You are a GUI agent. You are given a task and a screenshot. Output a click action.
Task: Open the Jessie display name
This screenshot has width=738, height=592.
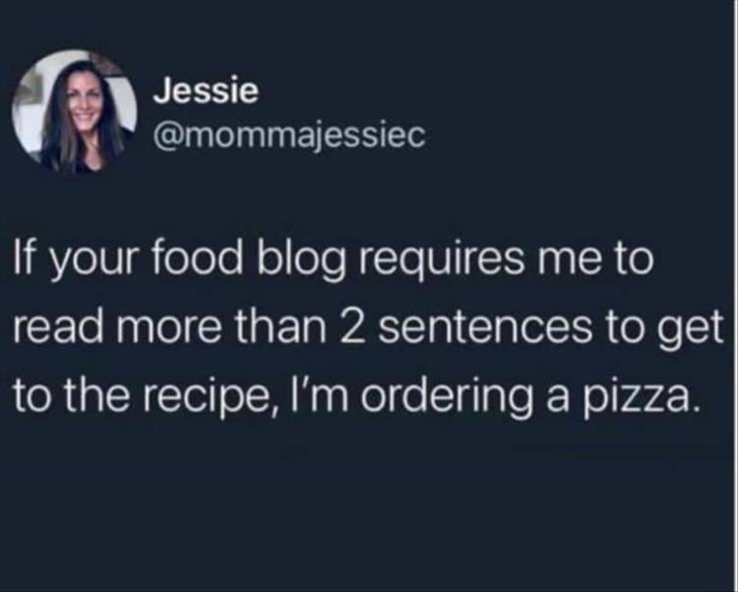206,91
